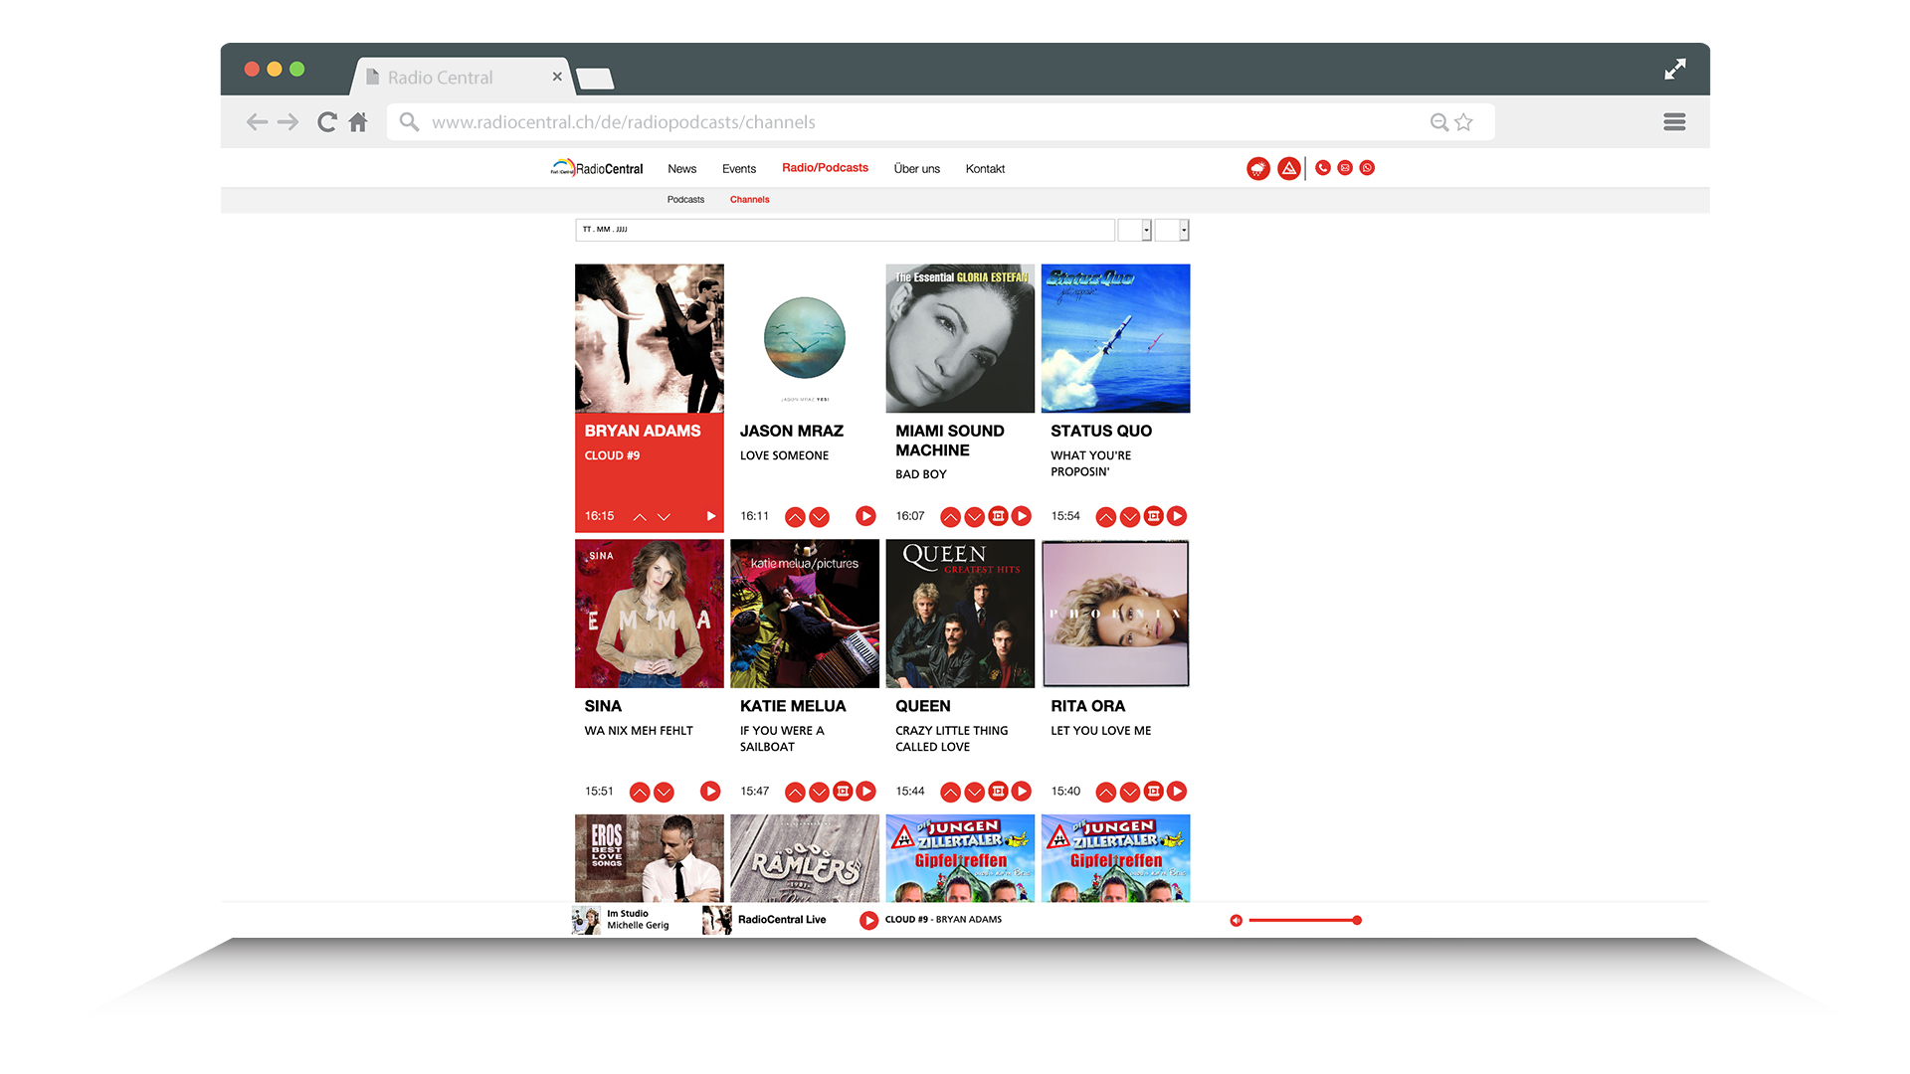Click the RadioCentral Live label
1910x1074 pixels.
782,920
